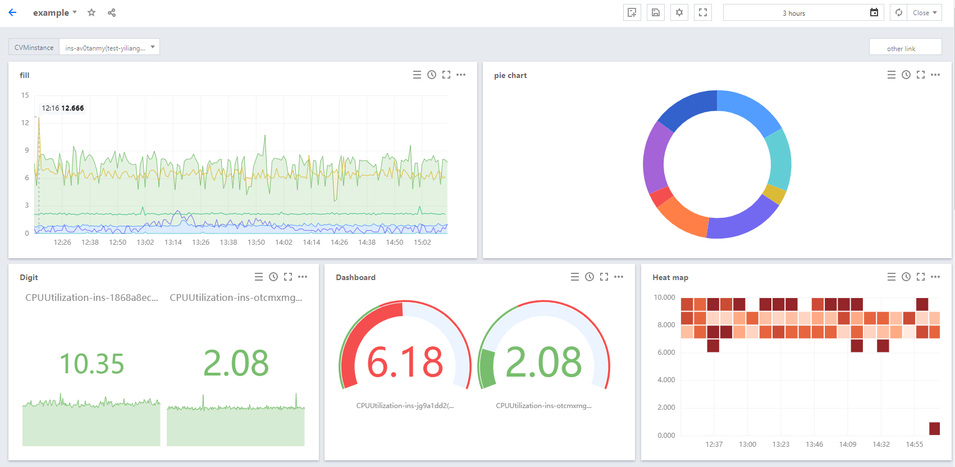Open more options on Heat map panel
Screen dimensions: 955x467
[935, 277]
